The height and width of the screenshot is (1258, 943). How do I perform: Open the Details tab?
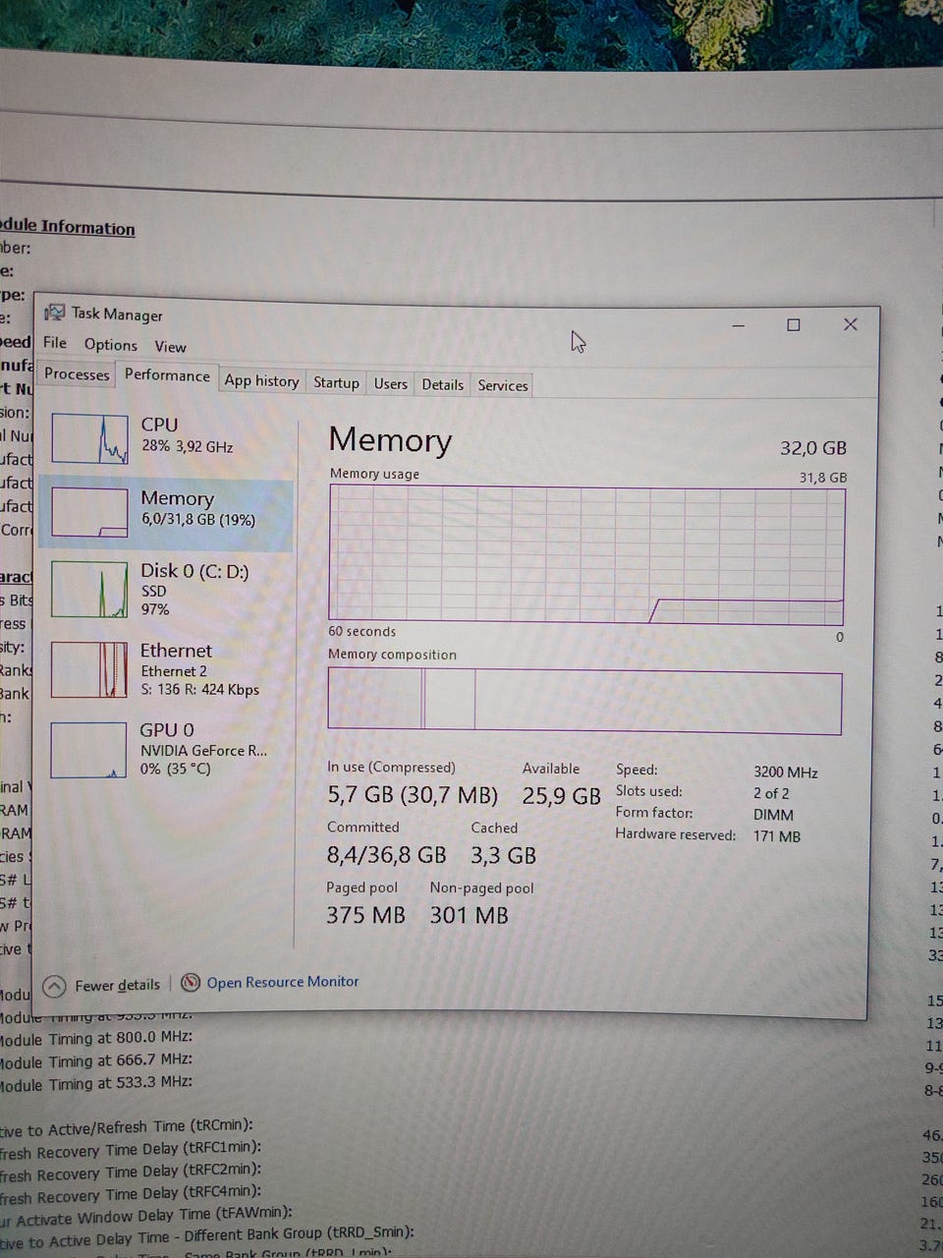[442, 384]
